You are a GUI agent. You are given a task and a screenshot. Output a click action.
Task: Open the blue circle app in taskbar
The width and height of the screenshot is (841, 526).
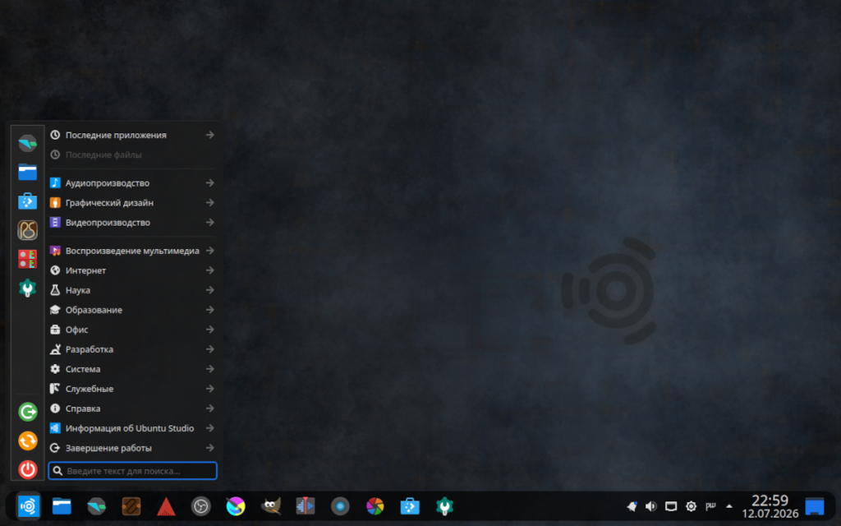340,506
